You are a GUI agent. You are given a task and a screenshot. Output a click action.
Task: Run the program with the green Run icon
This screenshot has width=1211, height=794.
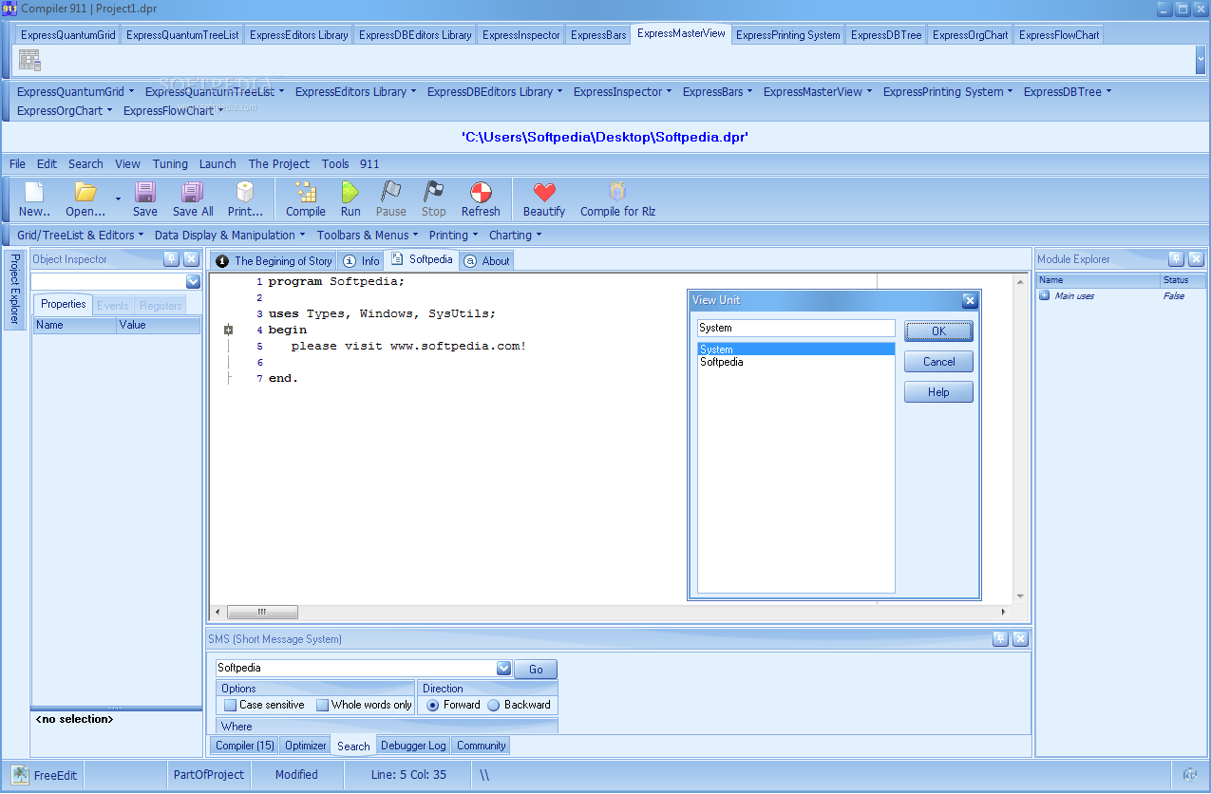350,193
